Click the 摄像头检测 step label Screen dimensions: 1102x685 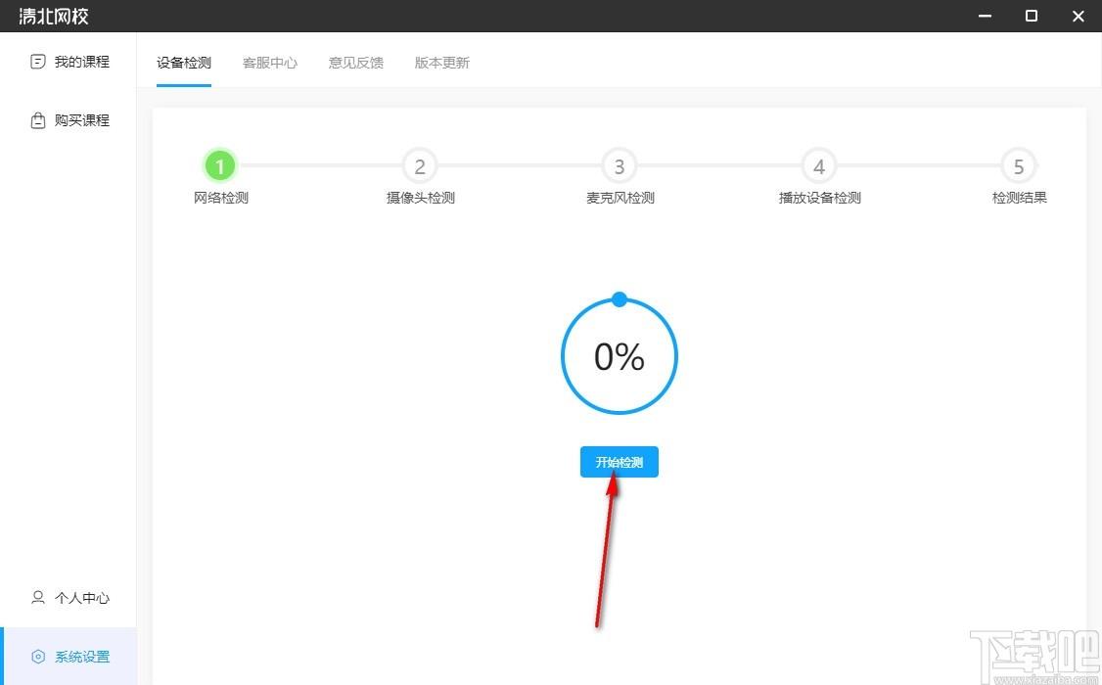click(420, 198)
